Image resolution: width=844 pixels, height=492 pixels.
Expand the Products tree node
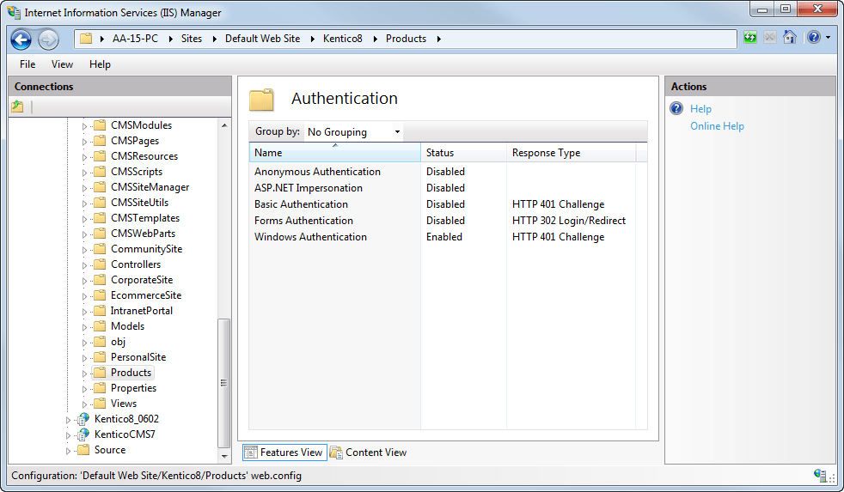(84, 374)
